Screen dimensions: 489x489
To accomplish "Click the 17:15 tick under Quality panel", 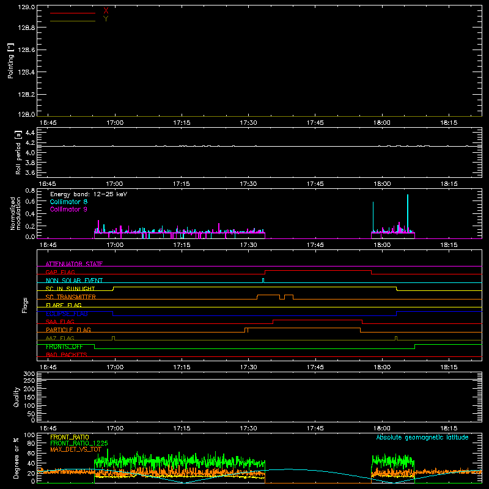I will point(182,428).
